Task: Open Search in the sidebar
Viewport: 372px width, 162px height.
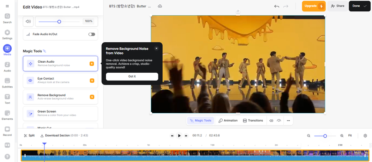Action: 7,19
